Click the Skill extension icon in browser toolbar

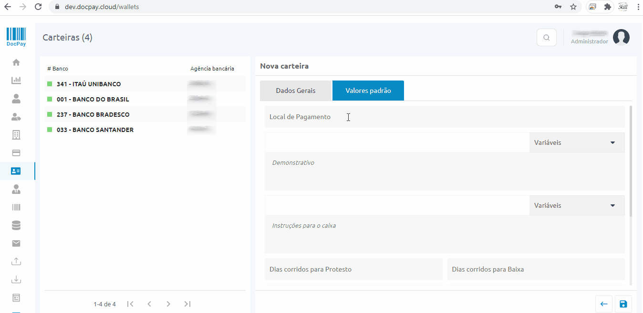coord(622,7)
